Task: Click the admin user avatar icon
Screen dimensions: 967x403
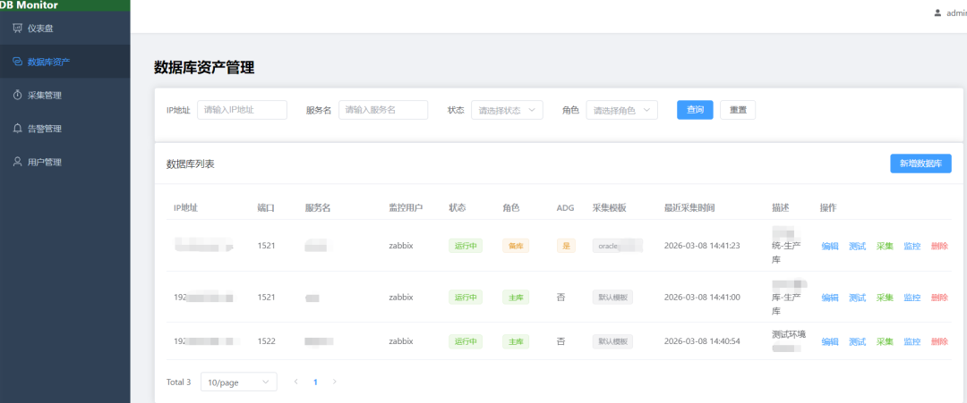Action: coord(937,13)
